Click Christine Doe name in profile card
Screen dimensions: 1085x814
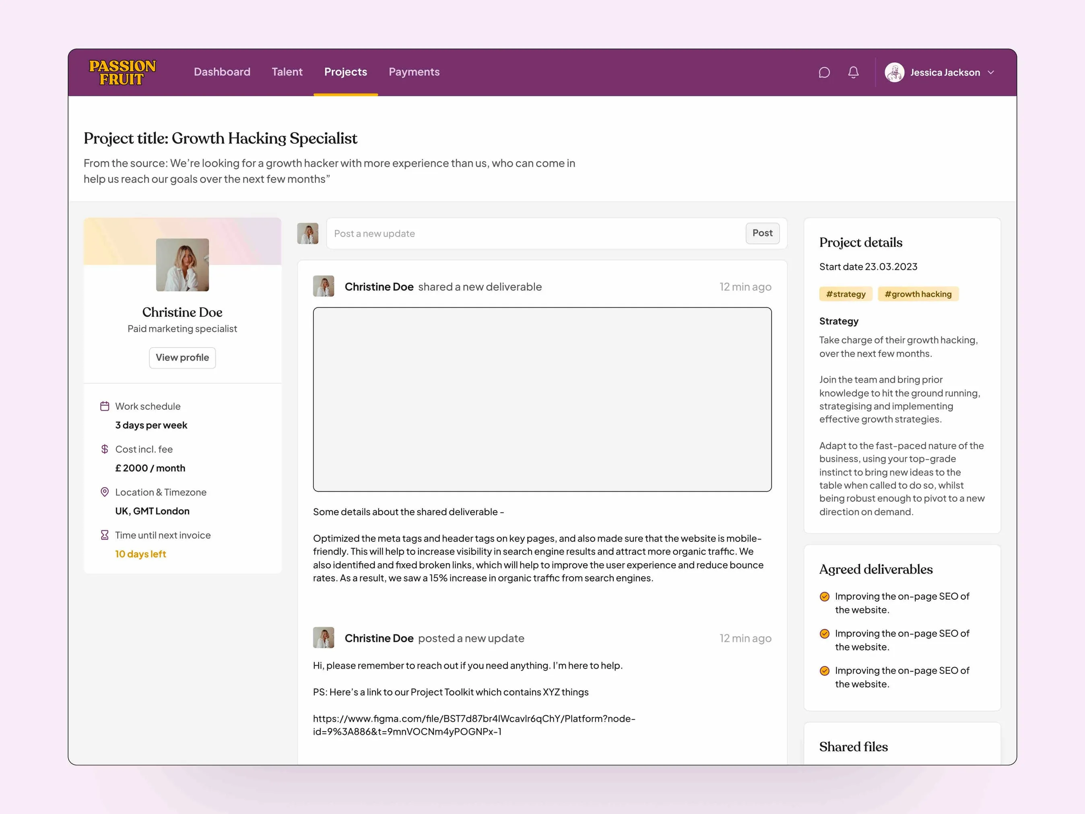(182, 312)
